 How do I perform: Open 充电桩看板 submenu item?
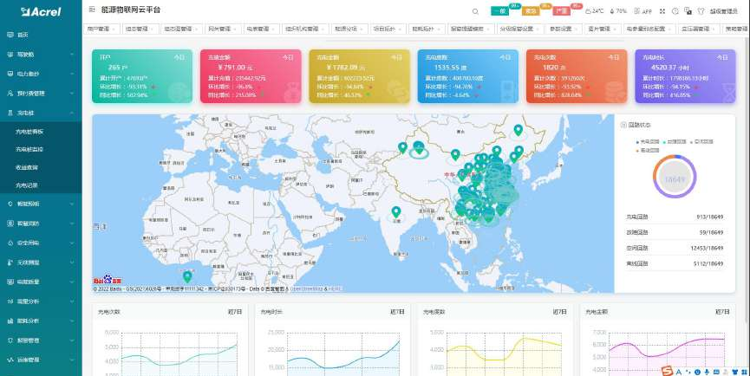pos(41,132)
